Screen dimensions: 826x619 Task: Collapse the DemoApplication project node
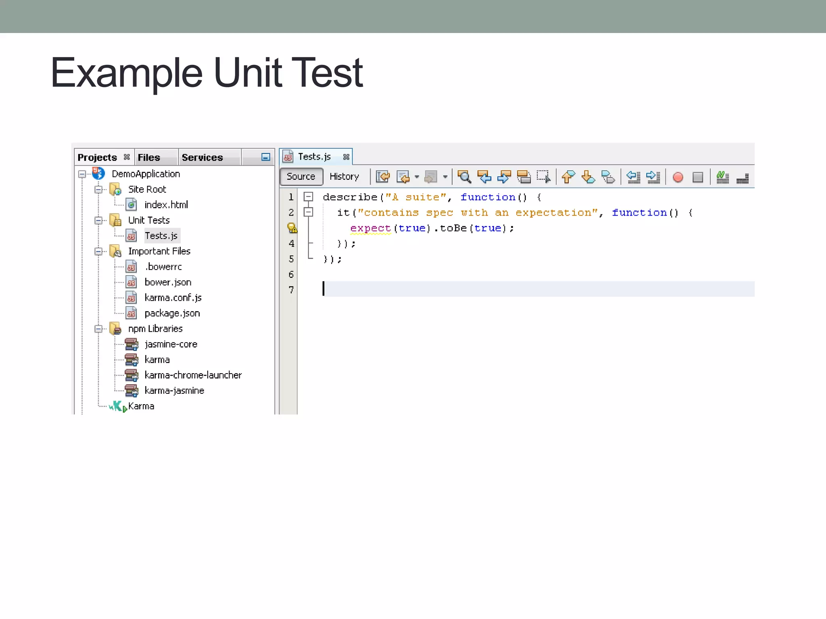coord(82,174)
